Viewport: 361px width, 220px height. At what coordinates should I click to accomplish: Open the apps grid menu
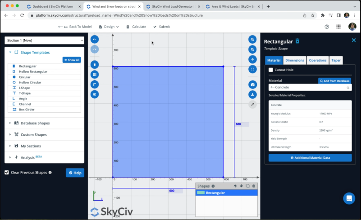pos(338,27)
